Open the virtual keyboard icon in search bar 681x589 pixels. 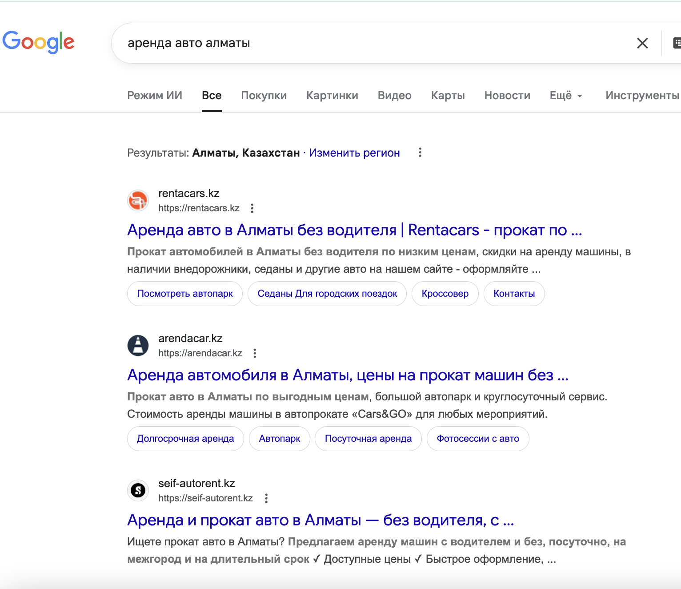tap(677, 43)
